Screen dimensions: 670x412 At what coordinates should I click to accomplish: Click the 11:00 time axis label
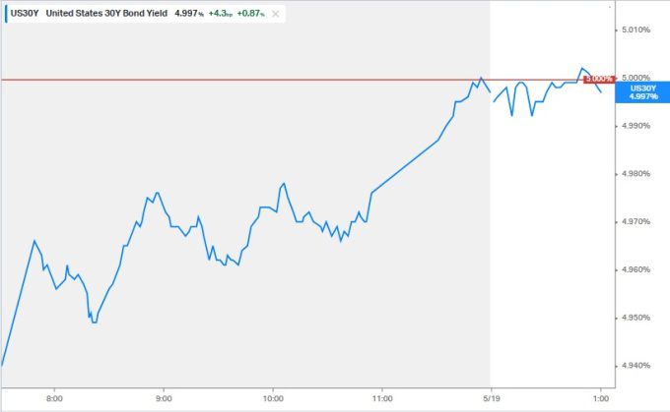pyautogui.click(x=382, y=398)
